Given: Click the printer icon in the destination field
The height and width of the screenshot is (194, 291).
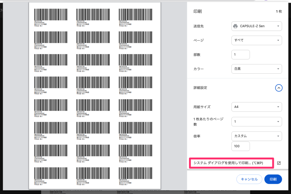Looking at the screenshot, I should click(235, 26).
